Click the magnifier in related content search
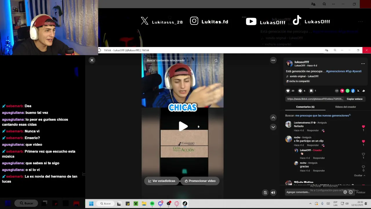 pos(216,60)
